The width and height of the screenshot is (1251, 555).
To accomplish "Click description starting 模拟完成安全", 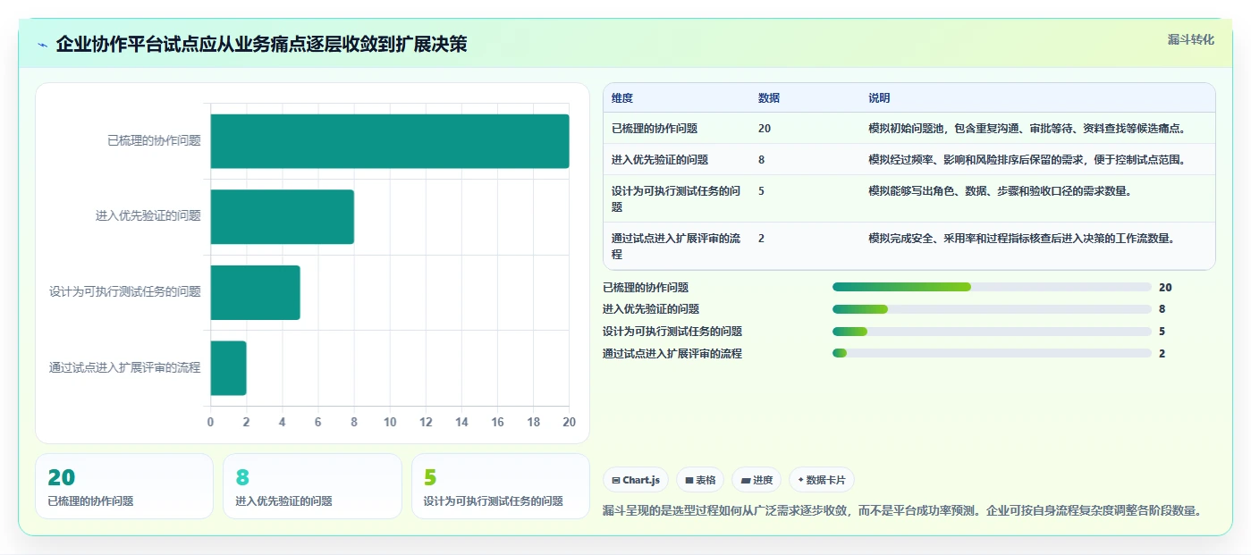I will pos(1022,239).
